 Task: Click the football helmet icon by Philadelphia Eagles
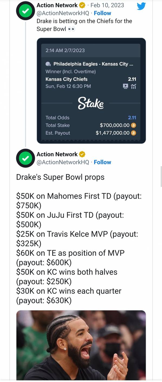48,64
